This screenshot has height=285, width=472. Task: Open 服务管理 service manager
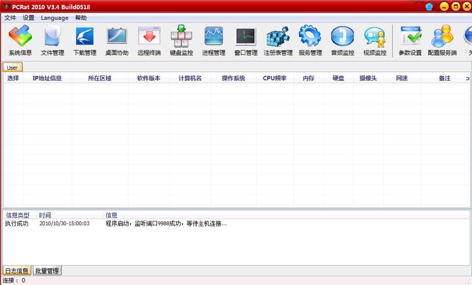point(310,40)
